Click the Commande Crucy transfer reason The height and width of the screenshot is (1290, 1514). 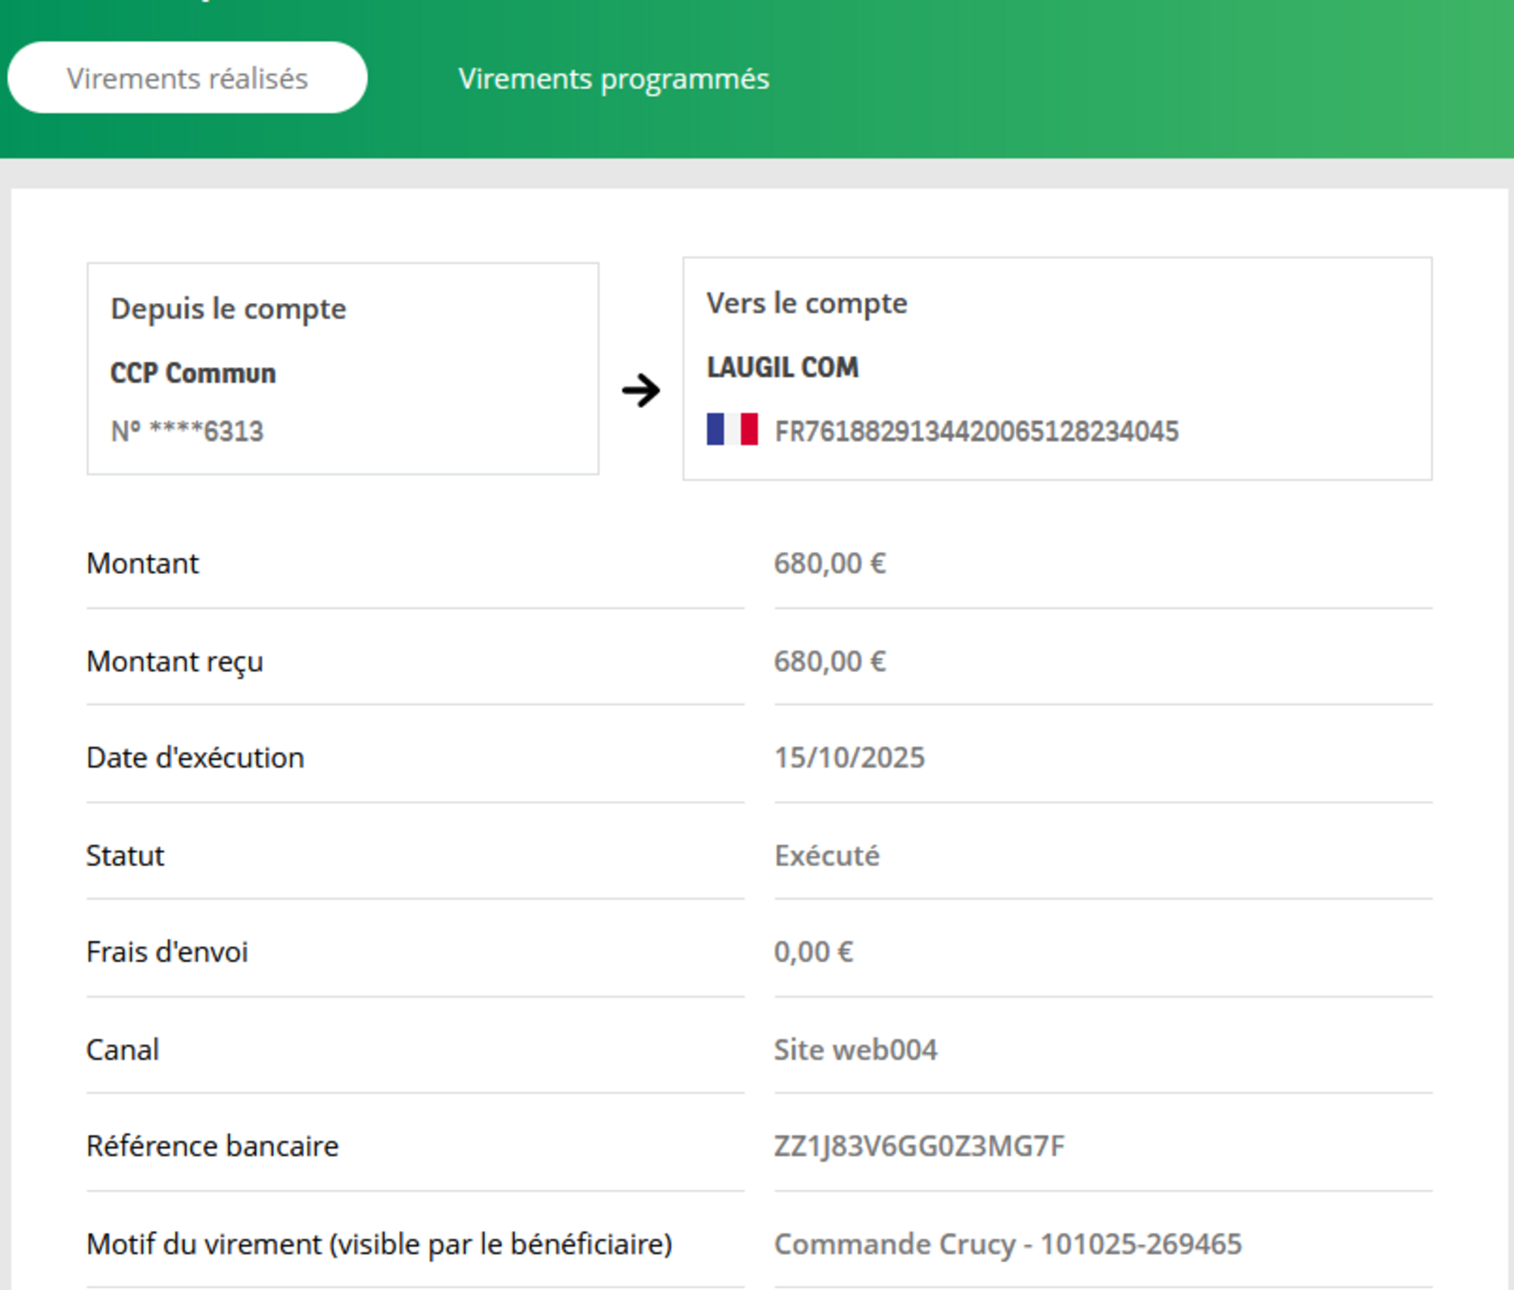[x=1007, y=1244]
